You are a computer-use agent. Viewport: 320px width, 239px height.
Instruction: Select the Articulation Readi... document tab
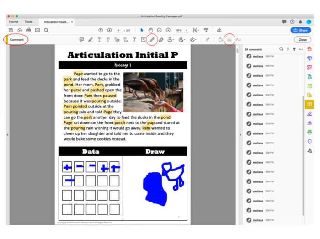click(x=56, y=22)
